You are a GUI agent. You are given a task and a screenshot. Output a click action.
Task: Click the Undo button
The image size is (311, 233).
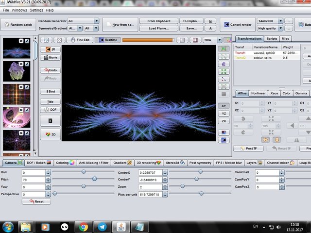51,70
